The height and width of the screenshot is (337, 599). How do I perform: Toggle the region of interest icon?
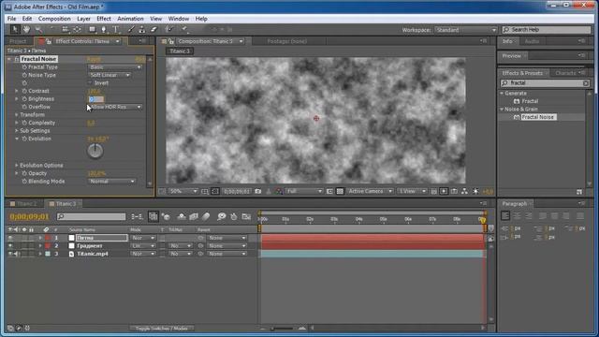[329, 191]
